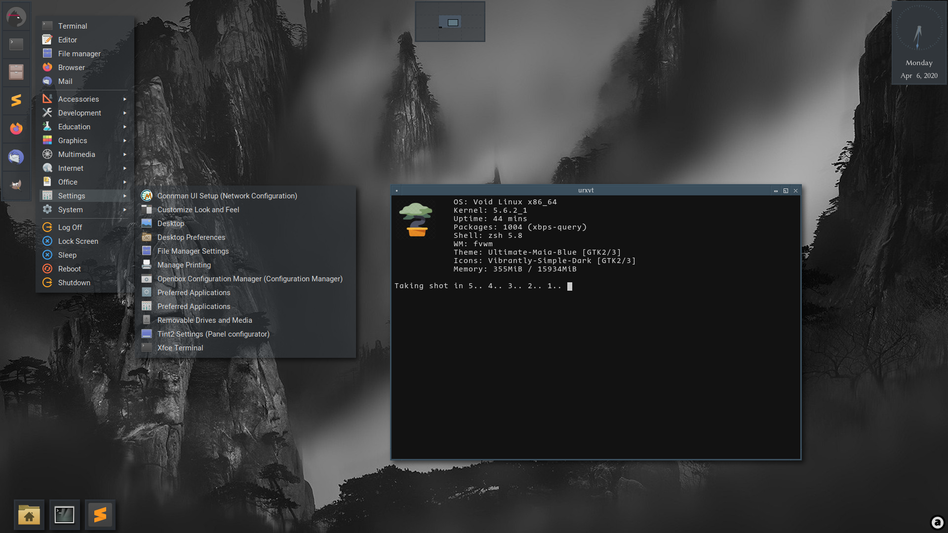
Task: Launch GIMP from left sidebar
Action: coord(16,185)
